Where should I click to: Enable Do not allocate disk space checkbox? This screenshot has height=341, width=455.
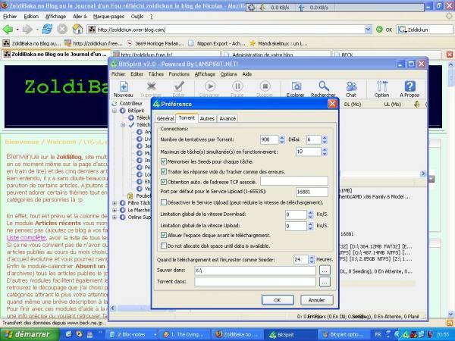(164, 246)
